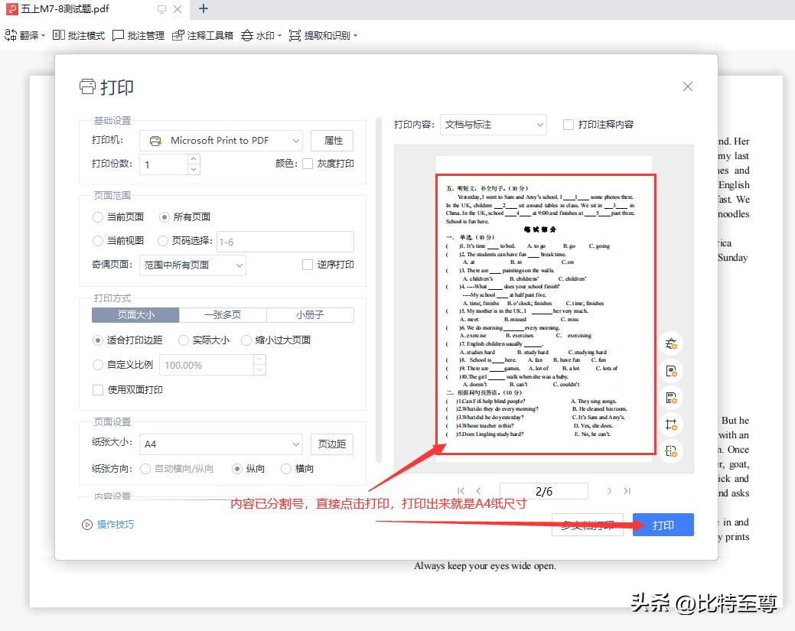Increase print copies with up stepper
795x631 pixels.
click(x=194, y=158)
